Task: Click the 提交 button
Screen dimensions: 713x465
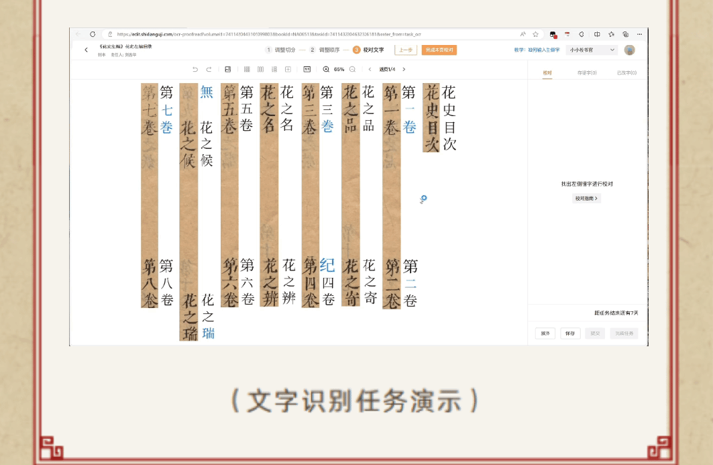Action: [x=595, y=333]
